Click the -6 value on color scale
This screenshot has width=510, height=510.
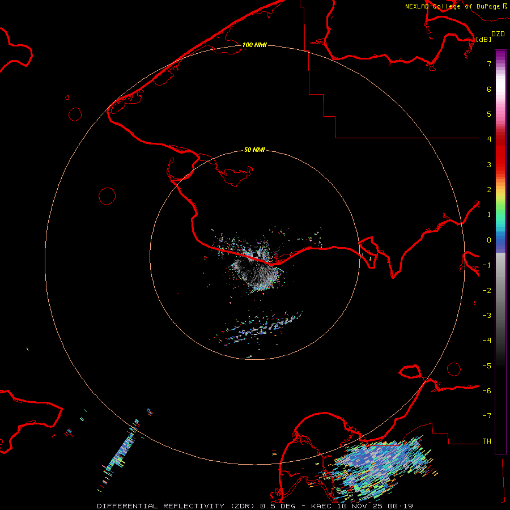click(x=487, y=391)
